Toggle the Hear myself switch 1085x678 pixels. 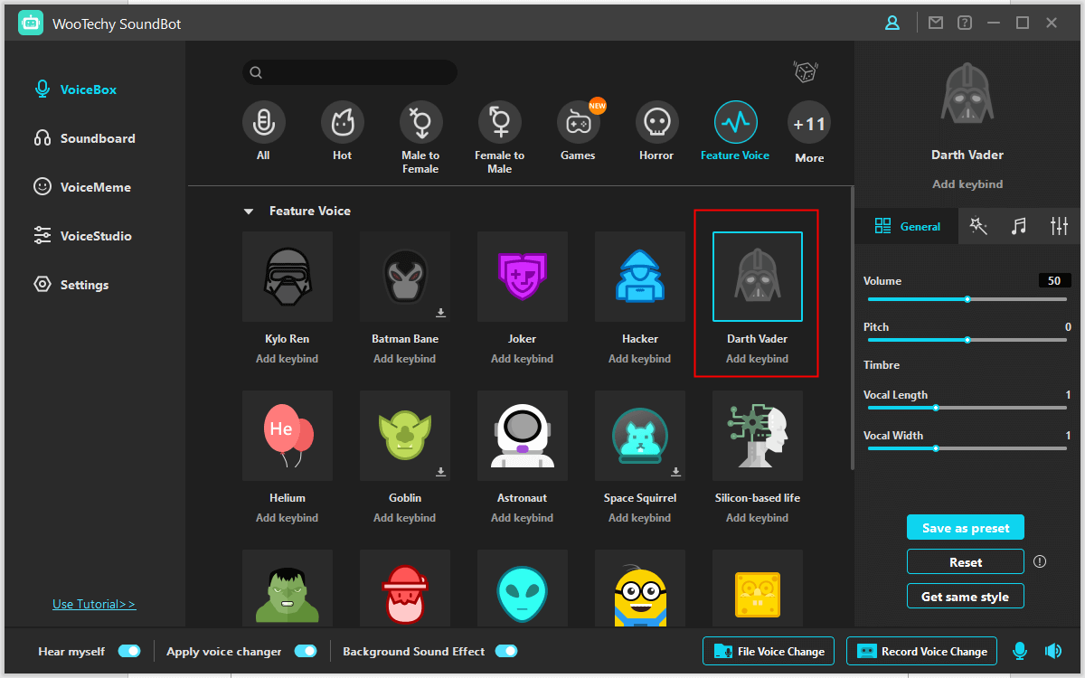pos(129,651)
